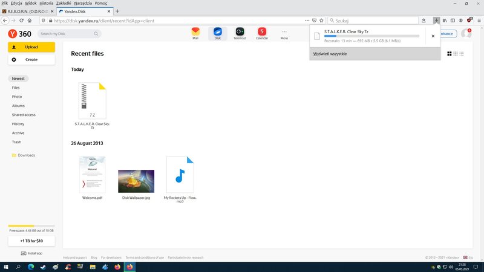This screenshot has width=484, height=272.
Task: Open Microsoft Edge from taskbar
Action: point(31,267)
